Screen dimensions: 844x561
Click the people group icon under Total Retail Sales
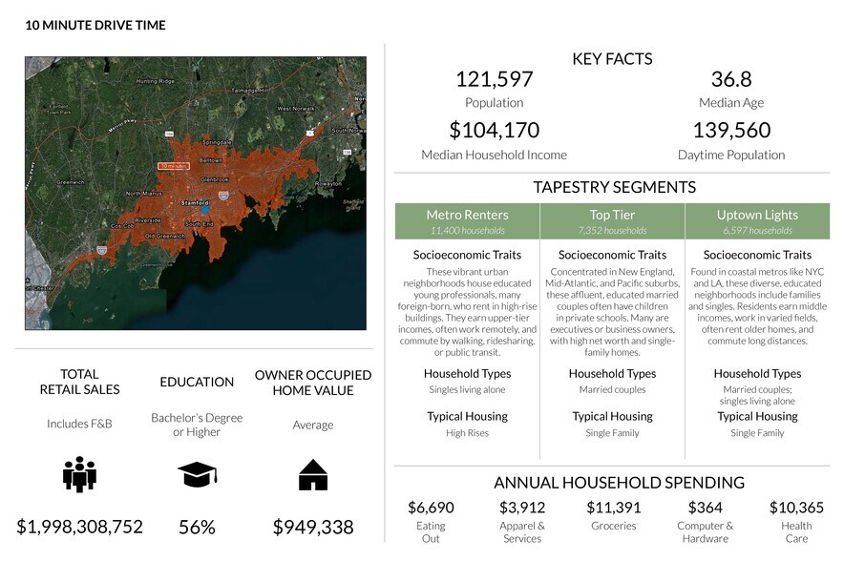(79, 474)
